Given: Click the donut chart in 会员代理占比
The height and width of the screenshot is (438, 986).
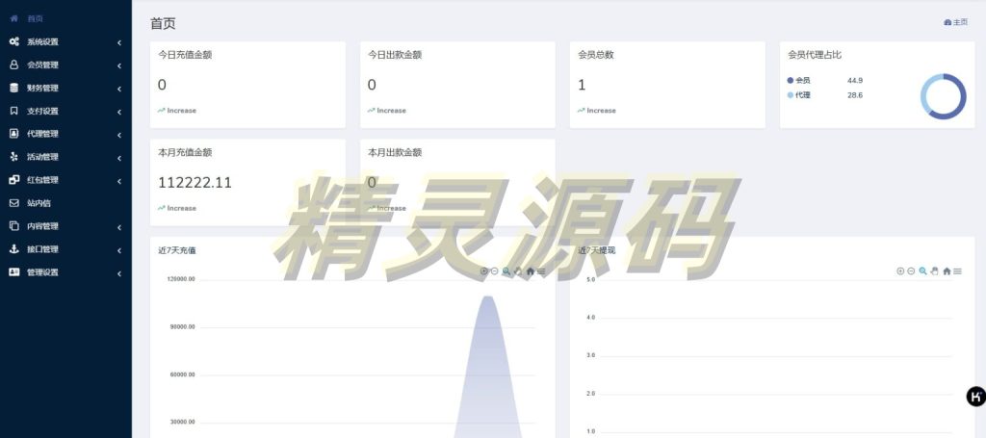Looking at the screenshot, I should click(x=944, y=96).
